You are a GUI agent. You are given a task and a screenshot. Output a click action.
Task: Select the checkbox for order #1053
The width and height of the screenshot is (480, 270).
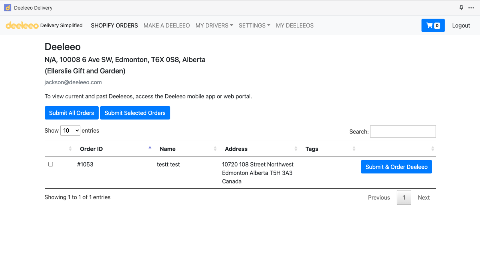tap(51, 164)
